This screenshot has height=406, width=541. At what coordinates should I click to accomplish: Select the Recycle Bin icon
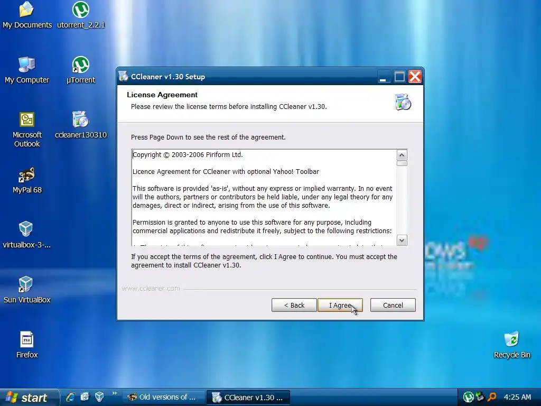click(511, 345)
